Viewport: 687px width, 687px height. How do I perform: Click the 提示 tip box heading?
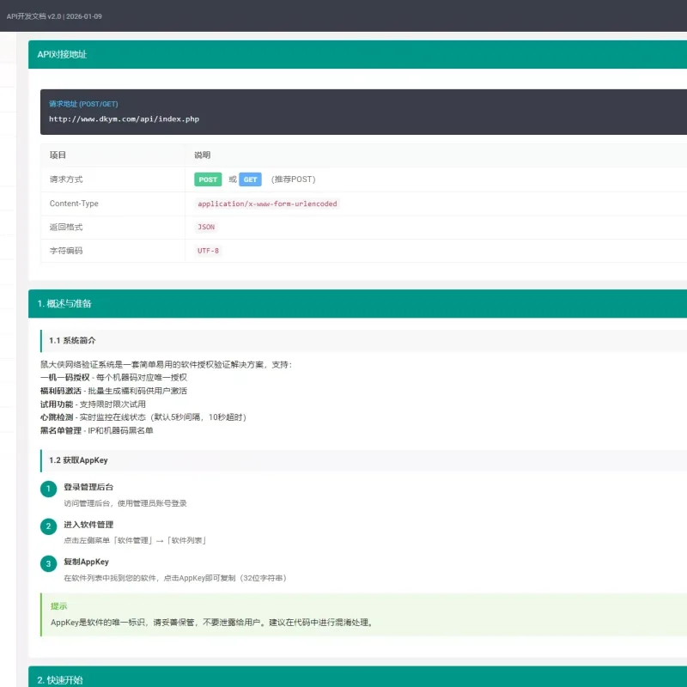pyautogui.click(x=58, y=606)
